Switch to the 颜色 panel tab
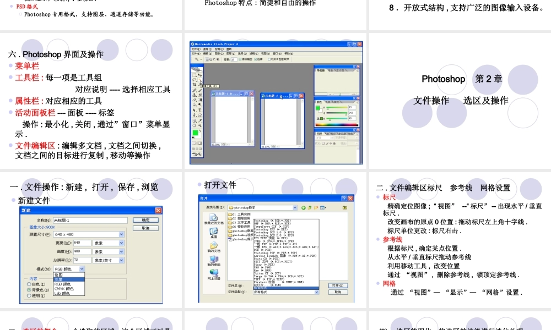The height and width of the screenshot is (330, 551). pyautogui.click(x=319, y=102)
